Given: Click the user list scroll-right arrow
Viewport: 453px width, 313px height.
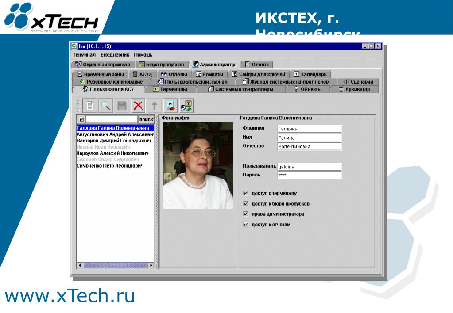Looking at the screenshot, I should tap(151, 265).
